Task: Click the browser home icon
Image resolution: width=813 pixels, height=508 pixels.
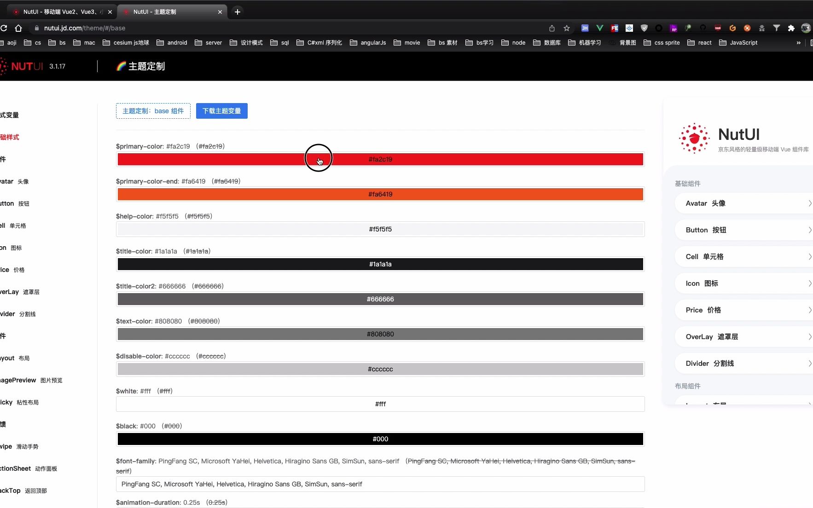Action: [18, 28]
